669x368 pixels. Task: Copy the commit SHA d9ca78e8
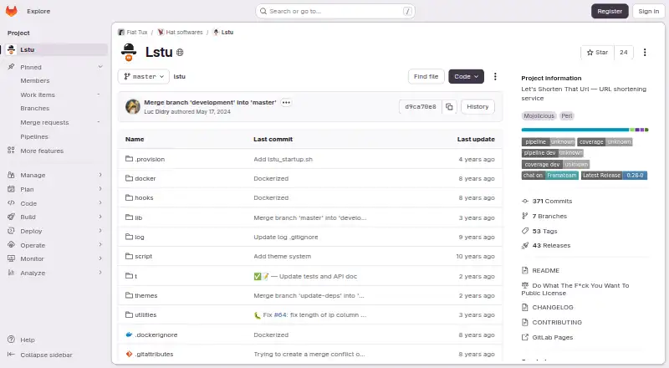pyautogui.click(x=449, y=107)
